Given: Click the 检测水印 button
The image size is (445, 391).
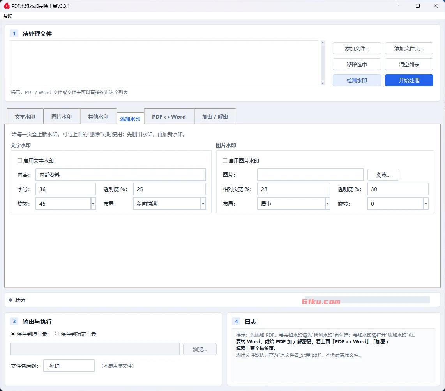Looking at the screenshot, I should point(357,80).
